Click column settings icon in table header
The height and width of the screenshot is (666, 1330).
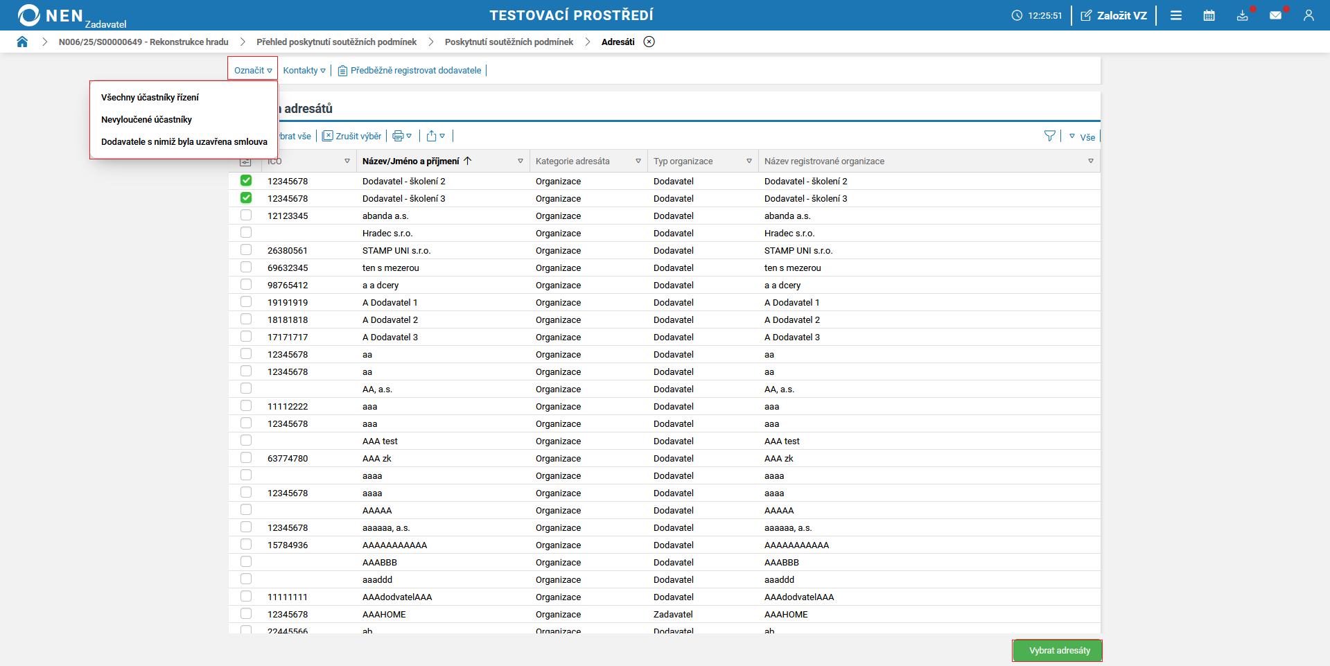pos(245,161)
